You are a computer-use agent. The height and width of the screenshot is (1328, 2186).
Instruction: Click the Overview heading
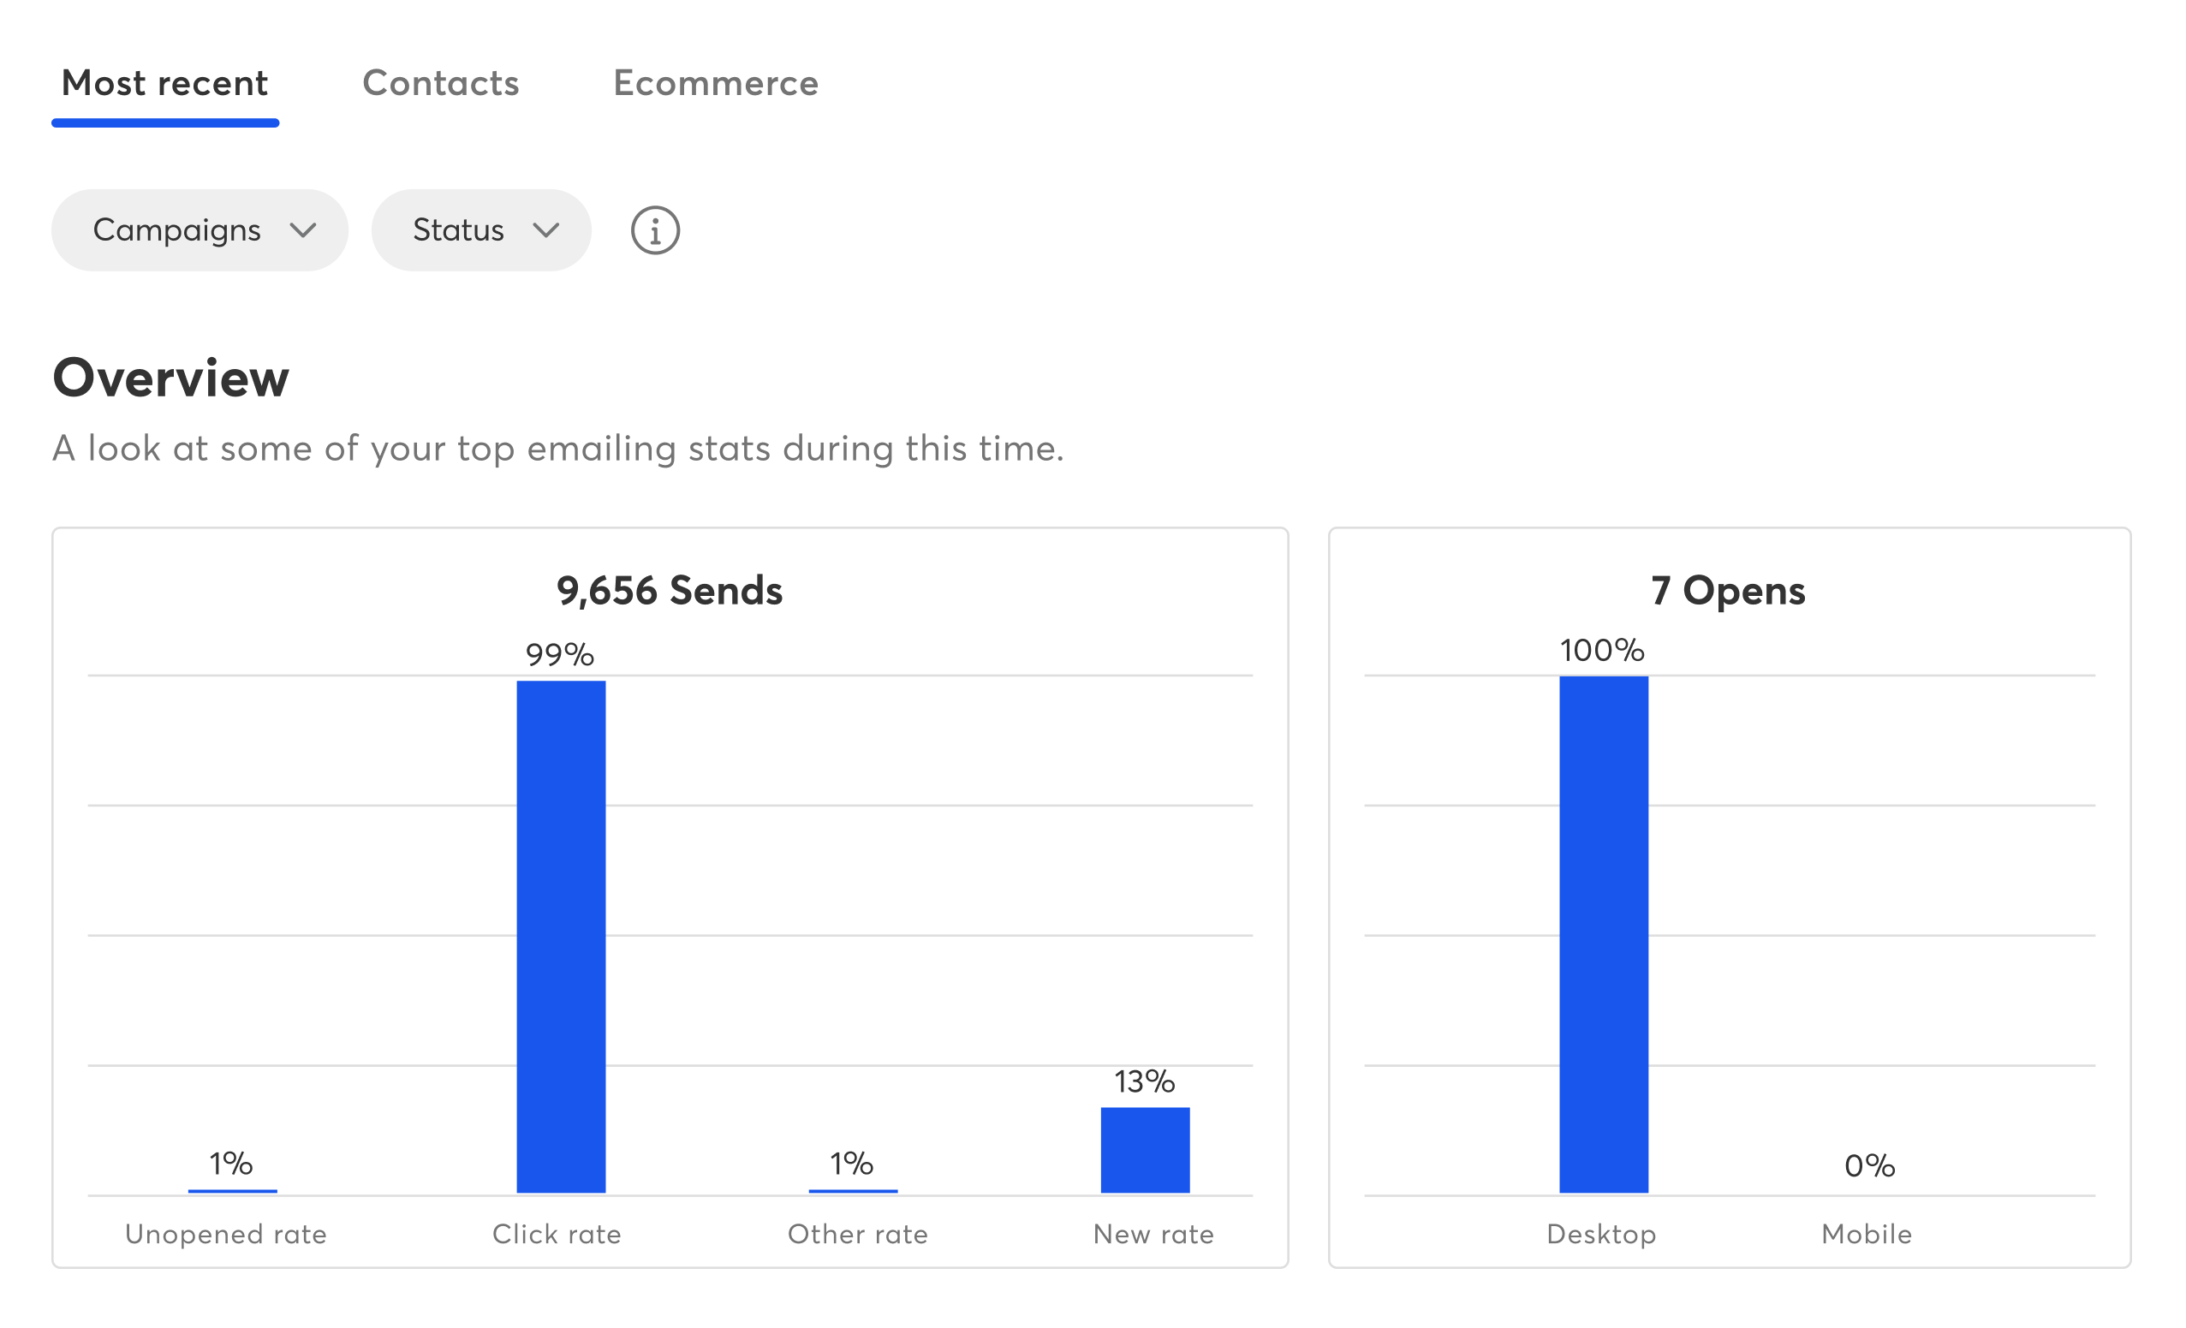click(171, 378)
